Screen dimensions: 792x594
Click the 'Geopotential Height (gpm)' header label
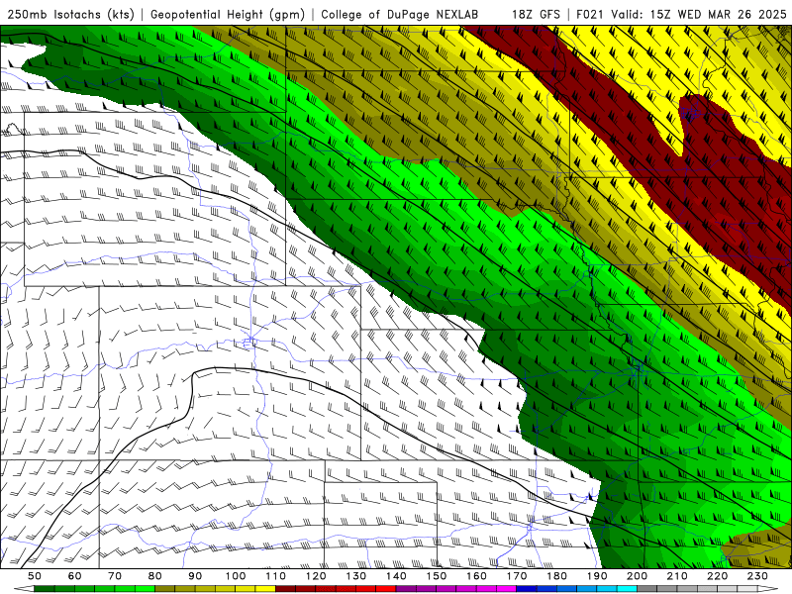point(228,15)
